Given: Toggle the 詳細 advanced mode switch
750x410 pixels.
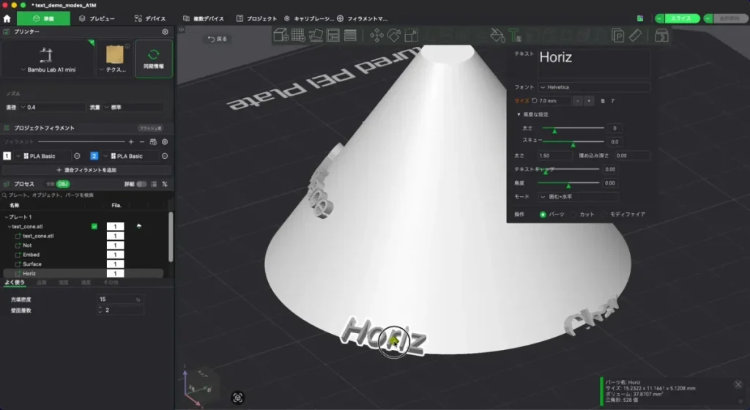Looking at the screenshot, I should tap(141, 184).
